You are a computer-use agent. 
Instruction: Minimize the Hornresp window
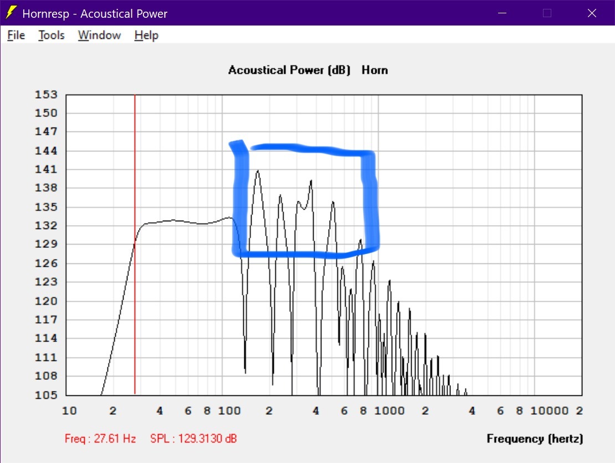(502, 13)
